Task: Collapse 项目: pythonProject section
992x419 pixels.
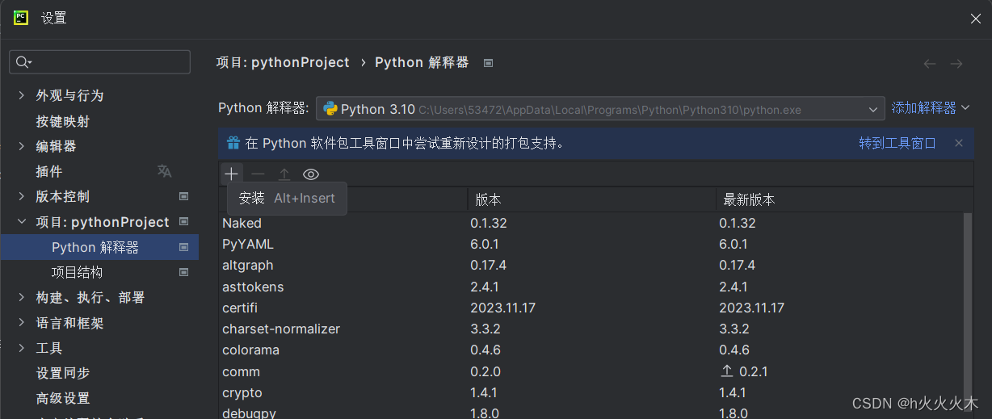Action: pyautogui.click(x=21, y=221)
